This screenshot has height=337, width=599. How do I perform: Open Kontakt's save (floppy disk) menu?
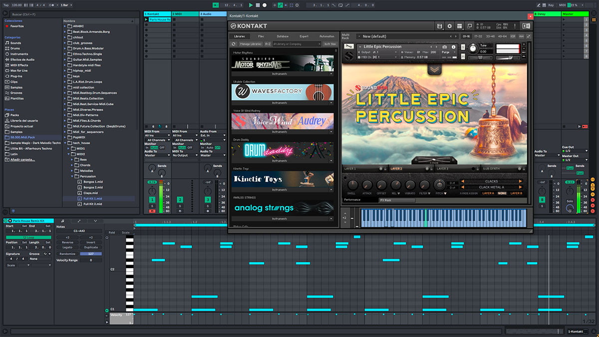pos(439,26)
